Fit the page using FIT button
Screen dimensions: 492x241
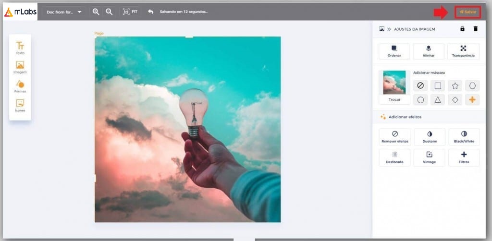click(130, 12)
